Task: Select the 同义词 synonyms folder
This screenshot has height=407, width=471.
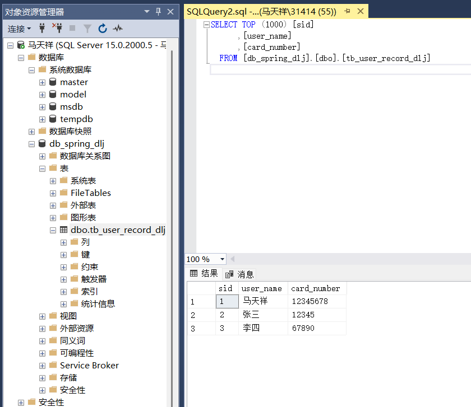Action: (x=72, y=341)
